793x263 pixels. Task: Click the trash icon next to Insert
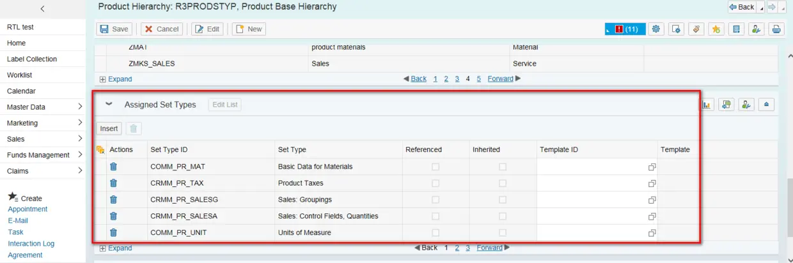pos(133,128)
